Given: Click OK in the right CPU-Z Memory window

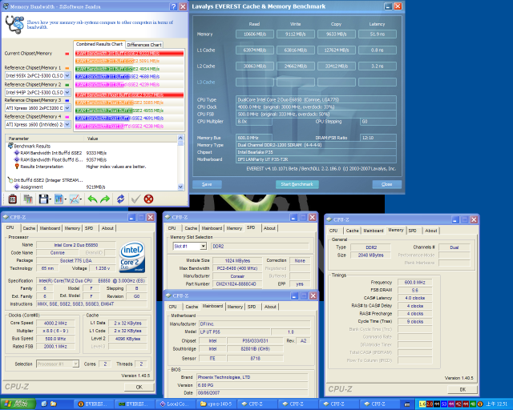Looking at the screenshot, I should [x=463, y=389].
